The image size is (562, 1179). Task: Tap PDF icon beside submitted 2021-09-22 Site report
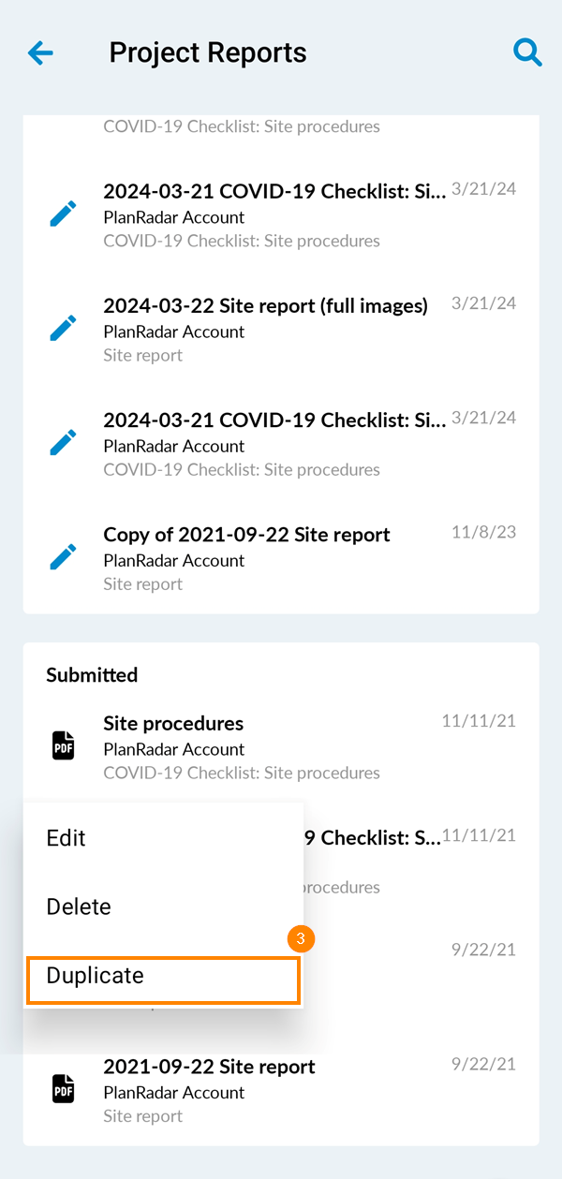click(63, 1089)
